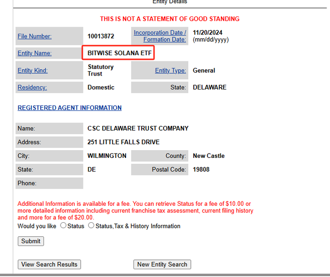
Task: Select the Status radio option
Action: pos(63,225)
